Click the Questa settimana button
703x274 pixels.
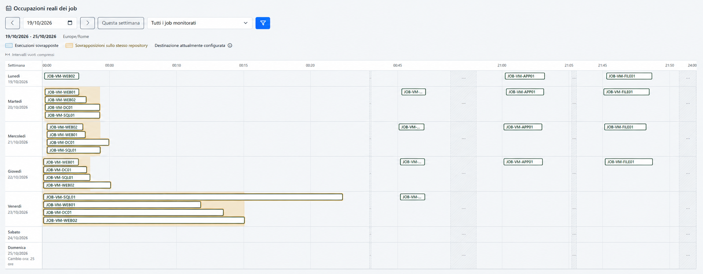(x=121, y=23)
